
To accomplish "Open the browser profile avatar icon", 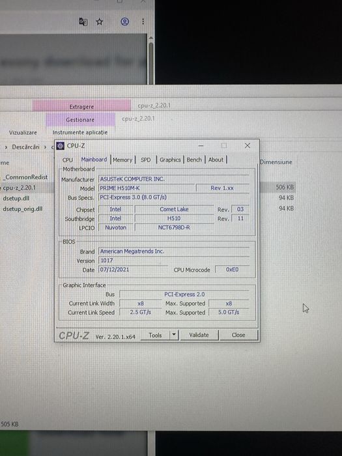I will click(125, 21).
